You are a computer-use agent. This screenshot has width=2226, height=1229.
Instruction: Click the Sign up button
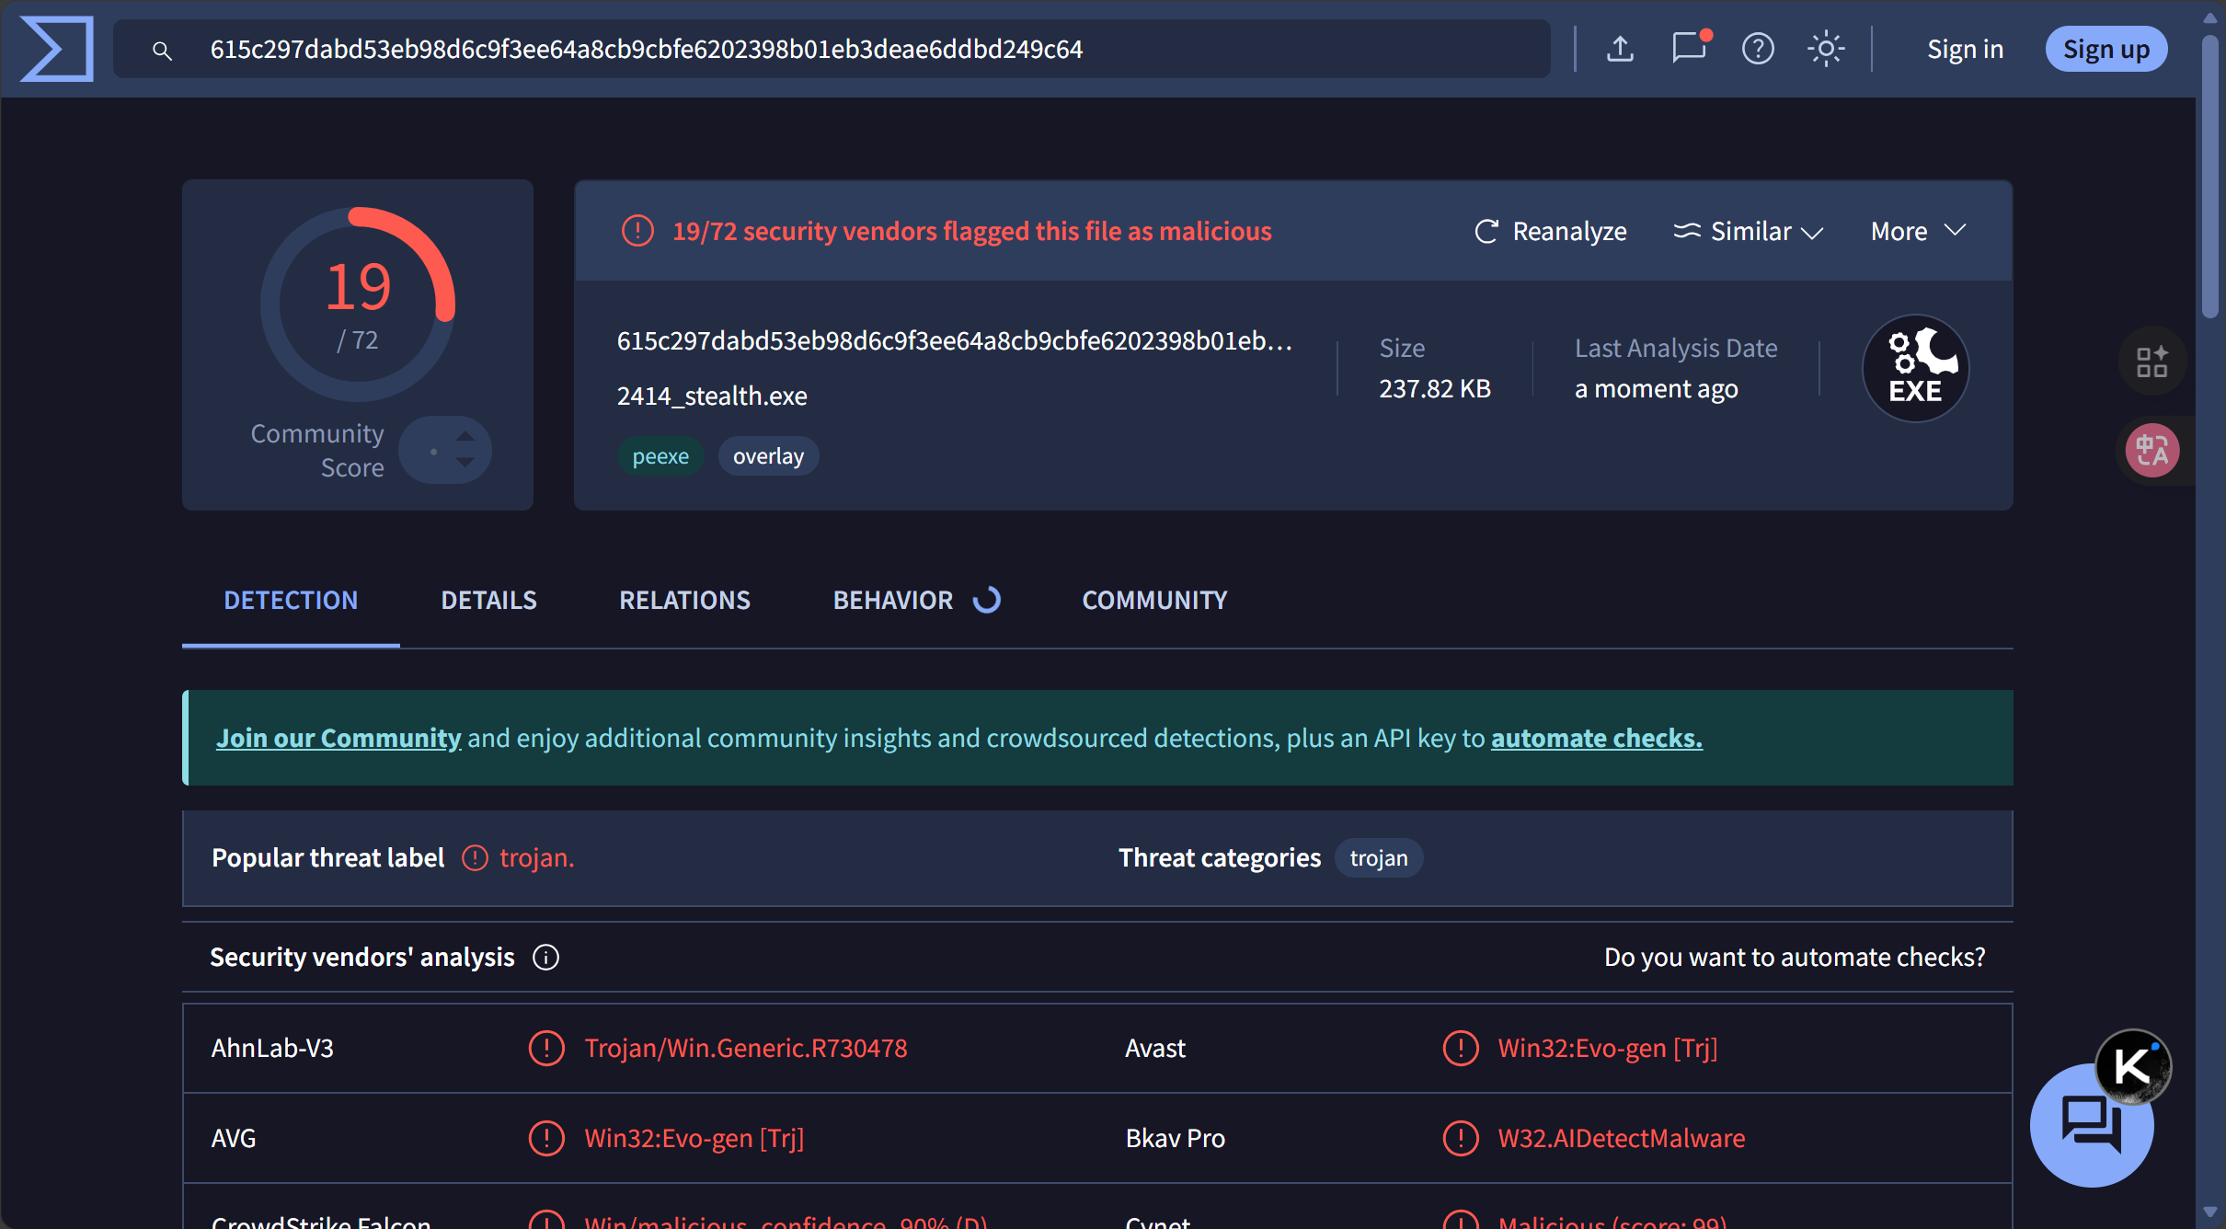pyautogui.click(x=2106, y=49)
